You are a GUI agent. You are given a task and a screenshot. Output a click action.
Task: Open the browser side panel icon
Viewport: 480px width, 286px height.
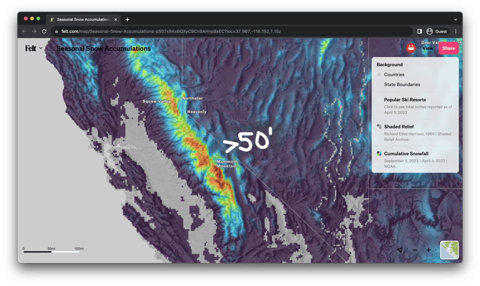point(419,31)
